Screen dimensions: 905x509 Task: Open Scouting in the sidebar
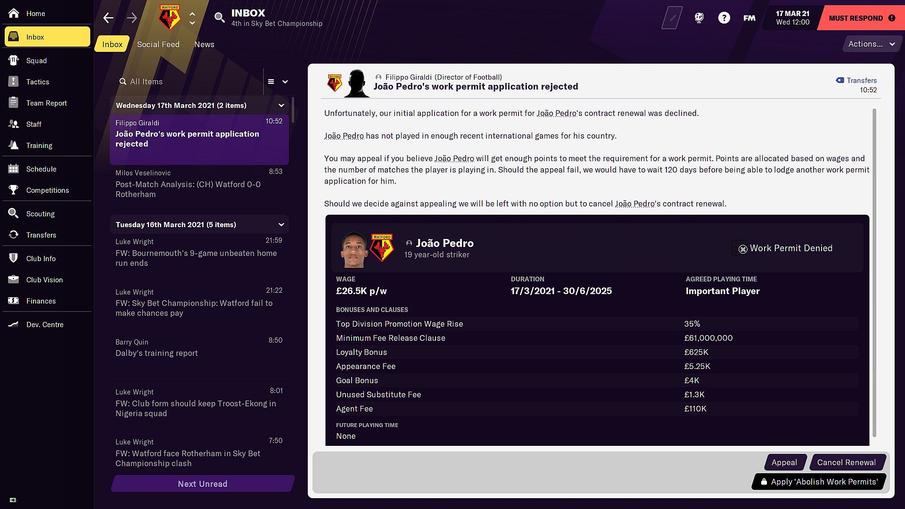40,213
